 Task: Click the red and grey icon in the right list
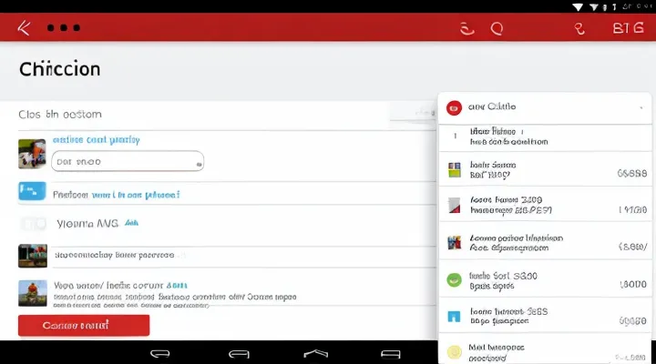tap(454, 206)
